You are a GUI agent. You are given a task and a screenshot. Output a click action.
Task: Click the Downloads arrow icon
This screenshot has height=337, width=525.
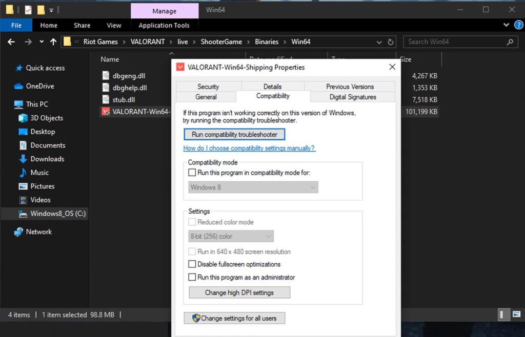[x=23, y=159]
